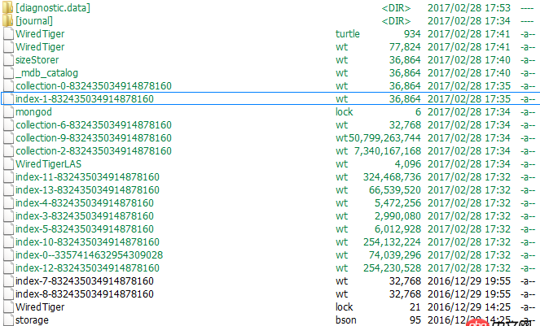Select collection-6-832435034914878160 file name
The height and width of the screenshot is (326, 540).
(x=94, y=125)
